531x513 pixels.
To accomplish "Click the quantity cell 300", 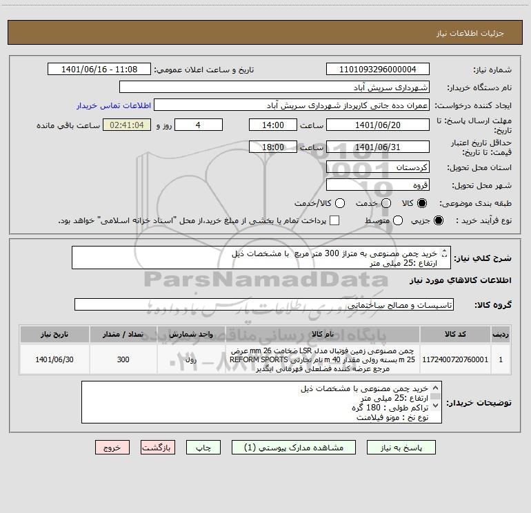I will (123, 359).
